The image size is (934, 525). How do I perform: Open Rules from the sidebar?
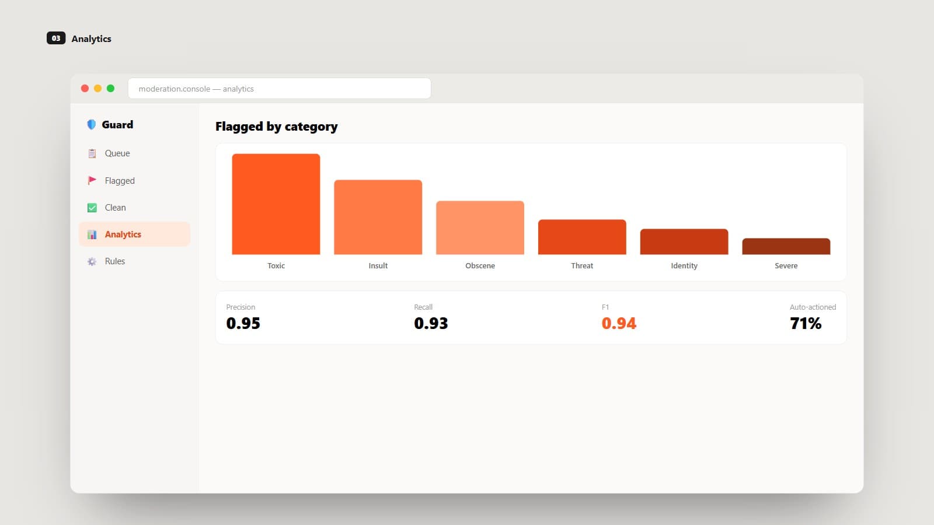pos(134,261)
